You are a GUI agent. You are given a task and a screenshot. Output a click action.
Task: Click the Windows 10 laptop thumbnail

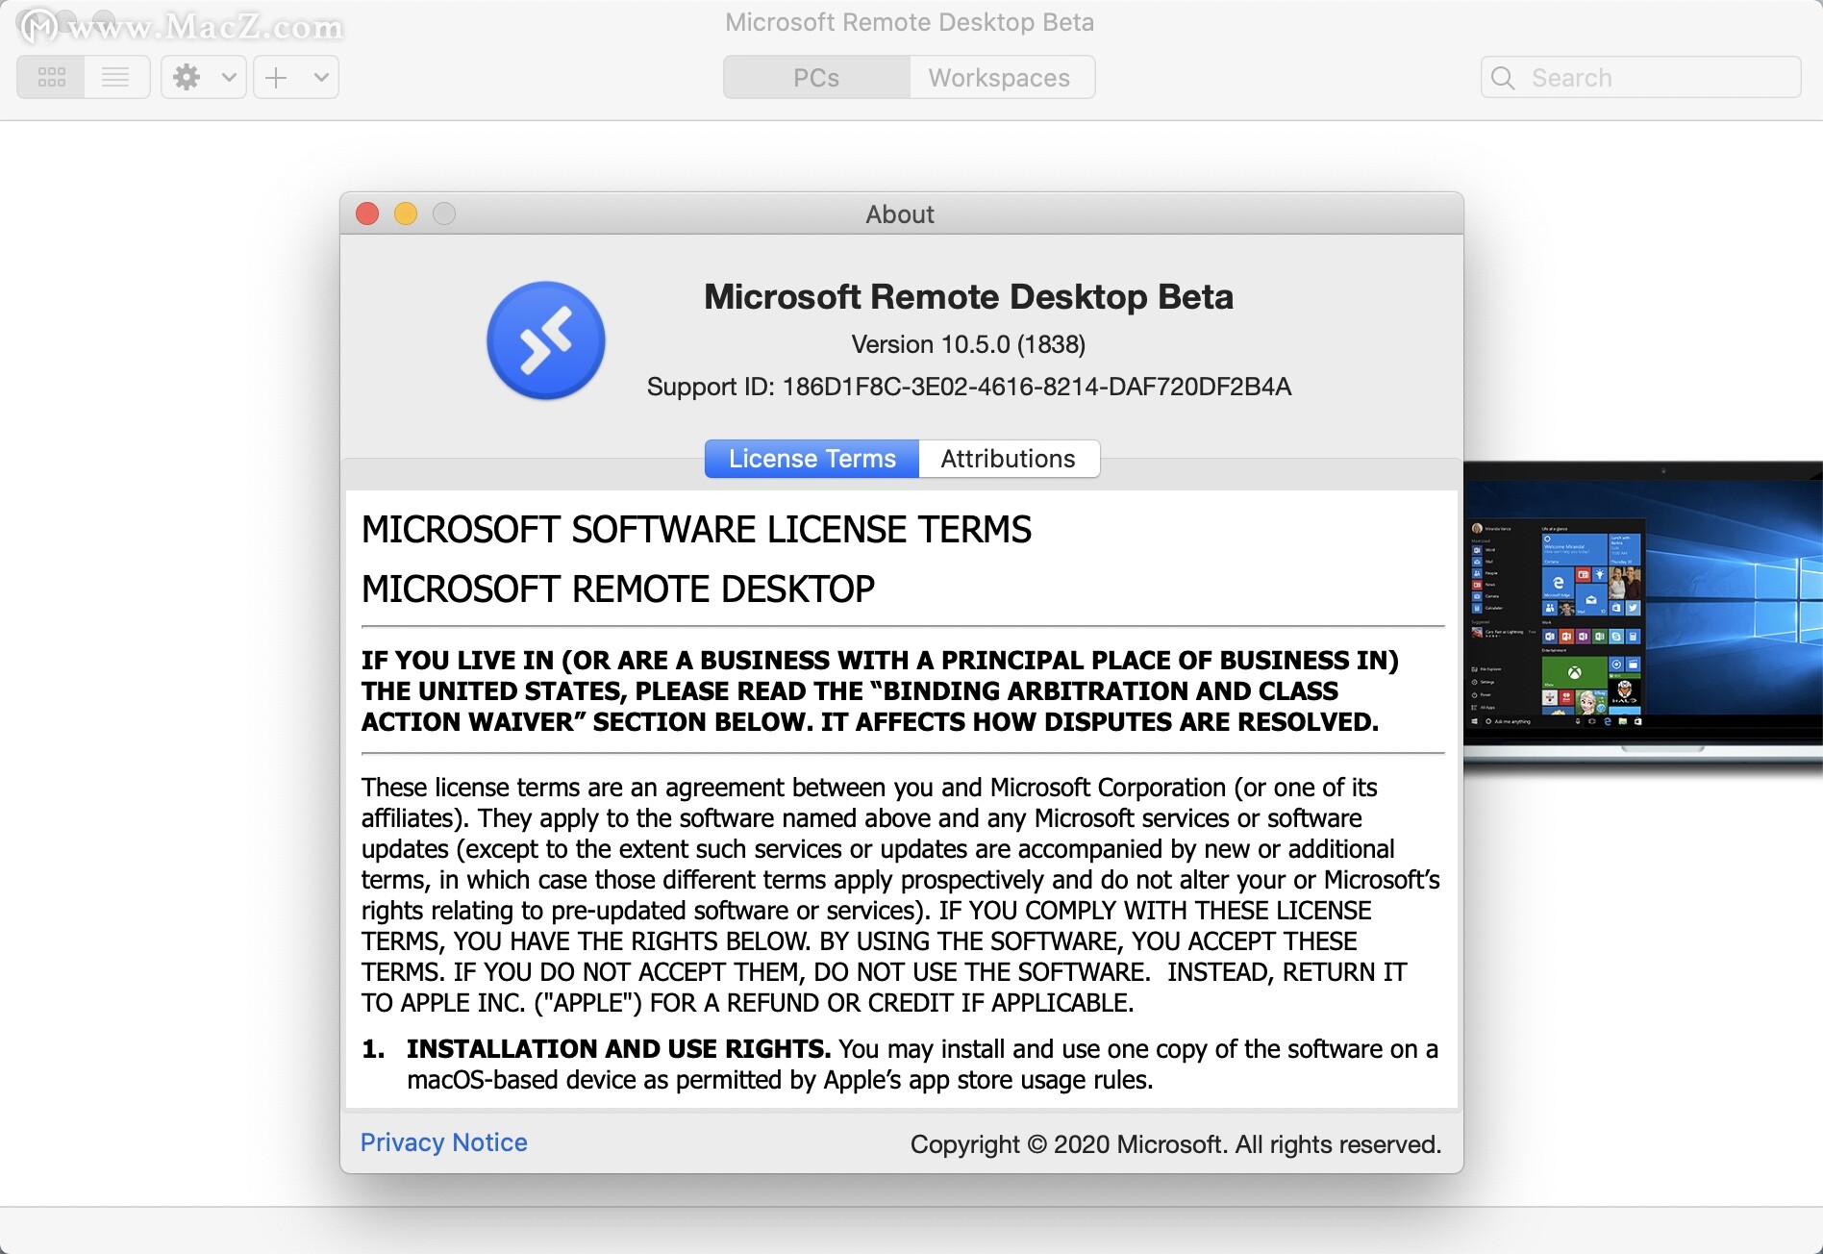pos(1642,615)
